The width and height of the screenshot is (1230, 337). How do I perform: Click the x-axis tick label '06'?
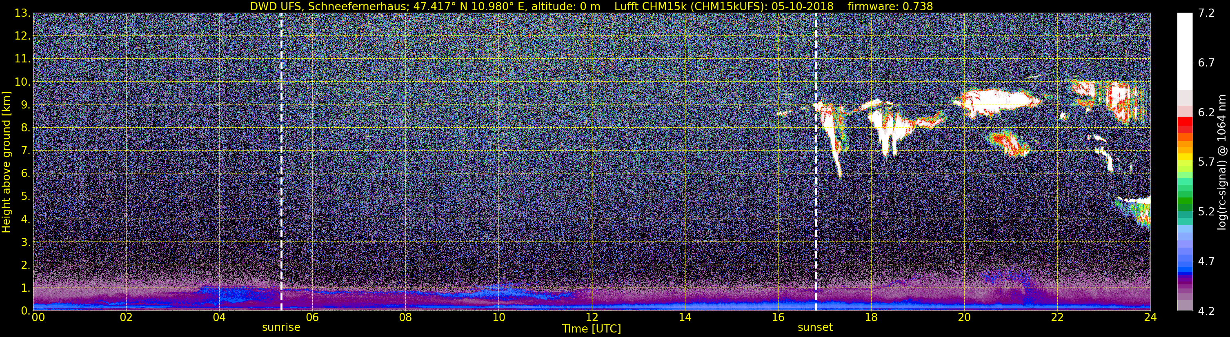pyautogui.click(x=312, y=317)
